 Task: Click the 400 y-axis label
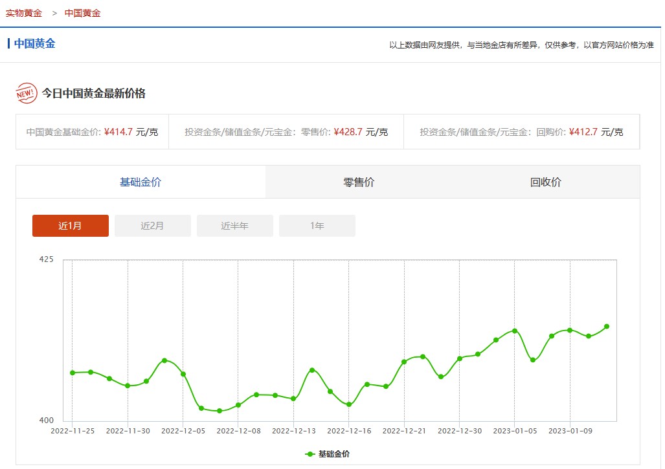[x=46, y=420]
